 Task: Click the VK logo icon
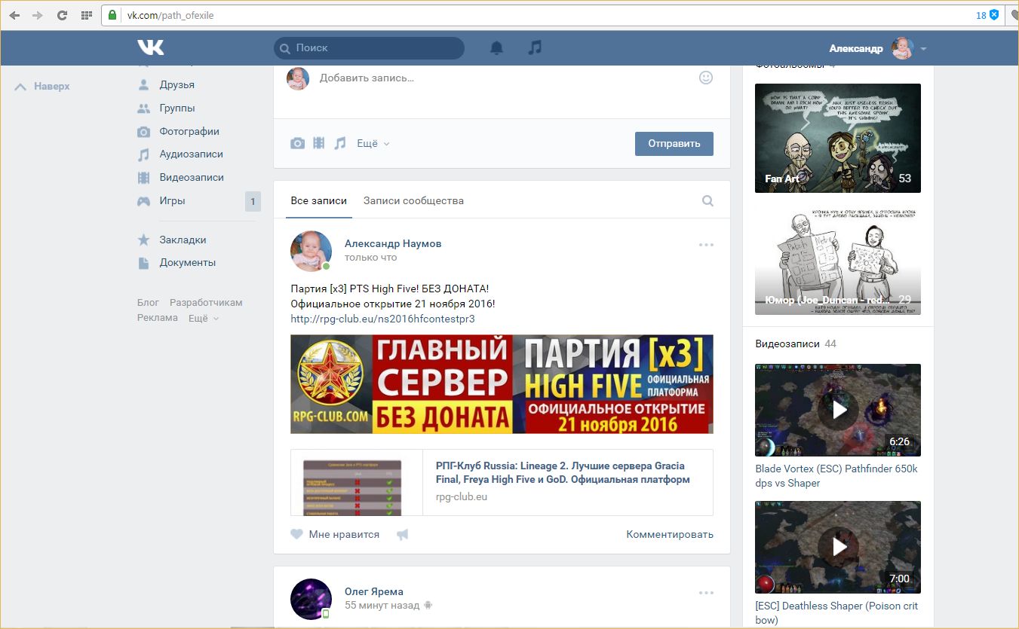point(151,47)
